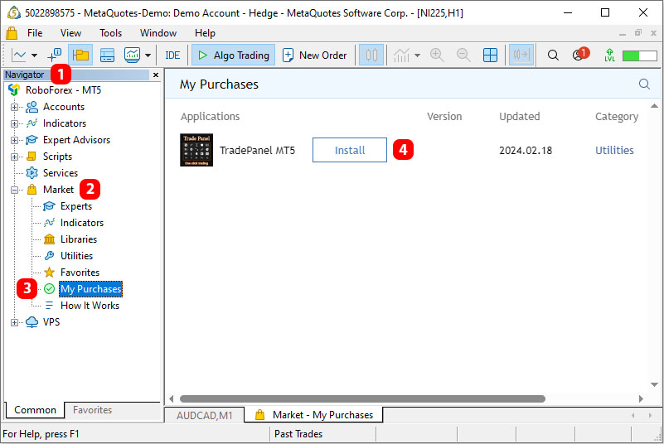The height and width of the screenshot is (444, 664).
Task: Open the Window menu
Action: (158, 33)
